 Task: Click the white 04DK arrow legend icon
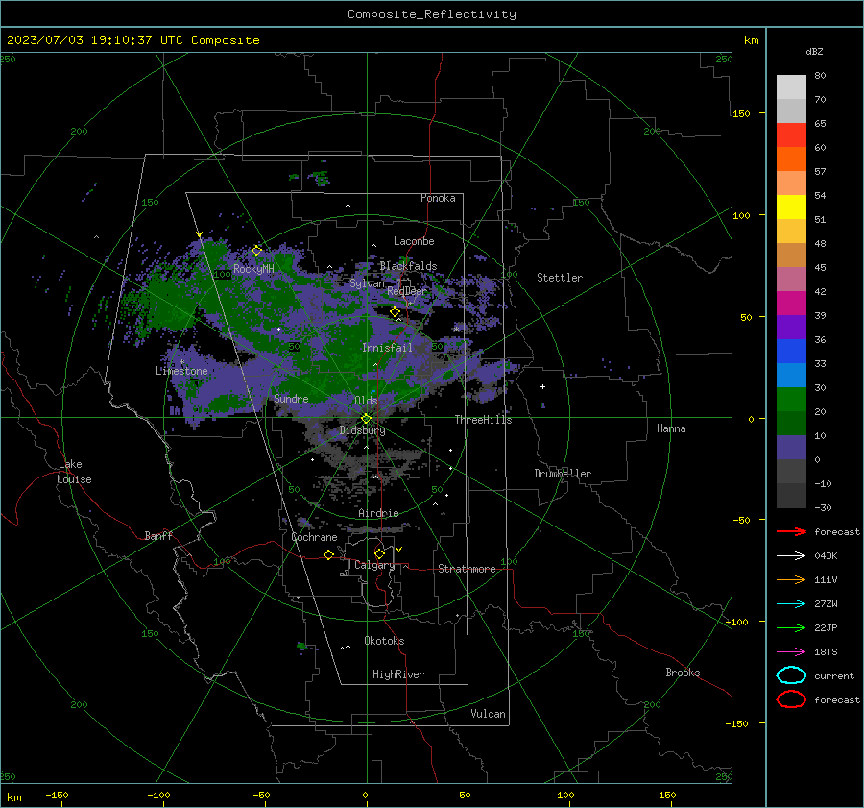[x=791, y=555]
